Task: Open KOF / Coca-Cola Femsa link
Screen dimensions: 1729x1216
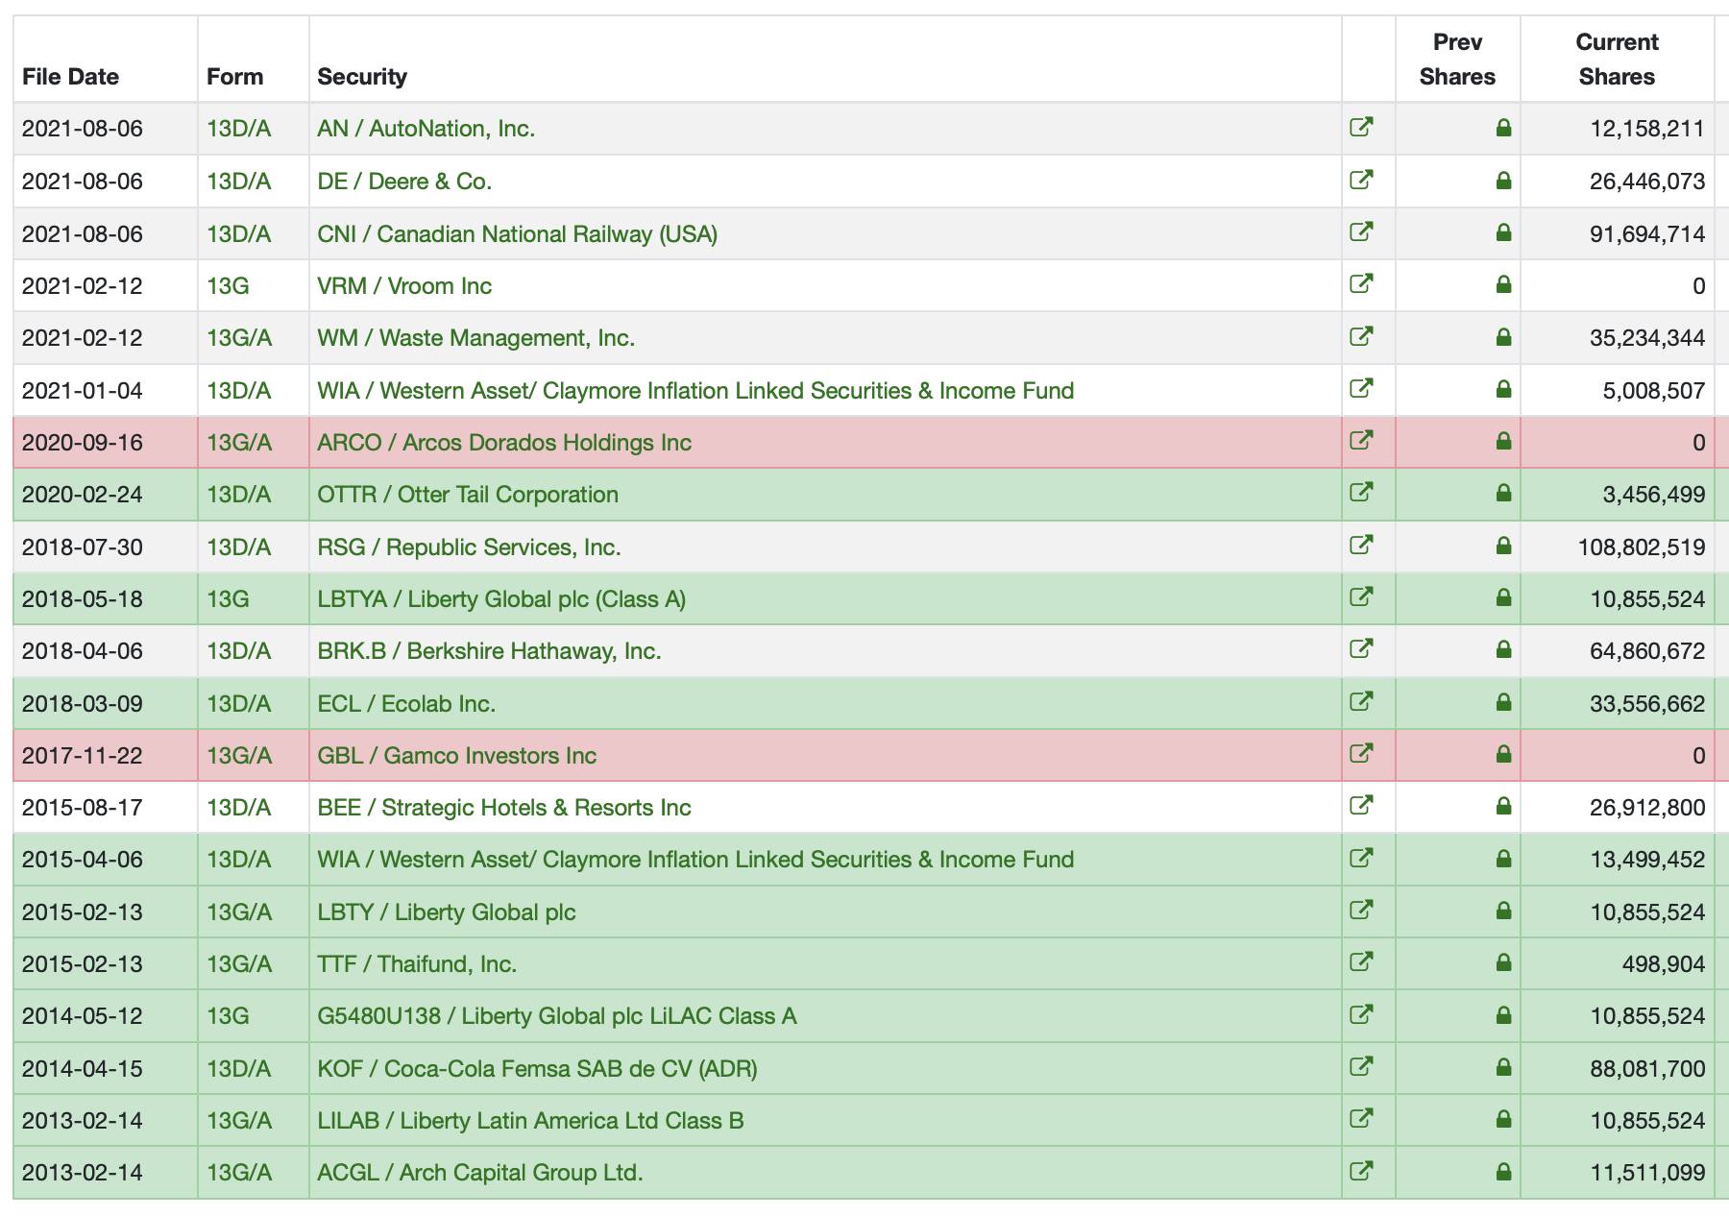Action: [x=537, y=1069]
